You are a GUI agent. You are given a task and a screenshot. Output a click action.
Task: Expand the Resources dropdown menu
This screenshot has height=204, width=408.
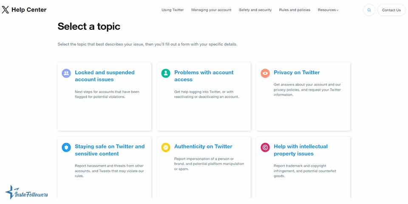click(328, 10)
